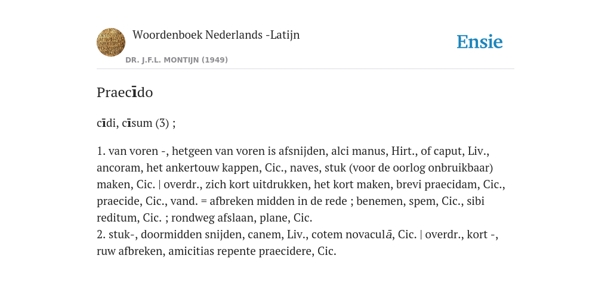Open the Ensie logo link
This screenshot has height=305, width=611.
[x=480, y=42]
